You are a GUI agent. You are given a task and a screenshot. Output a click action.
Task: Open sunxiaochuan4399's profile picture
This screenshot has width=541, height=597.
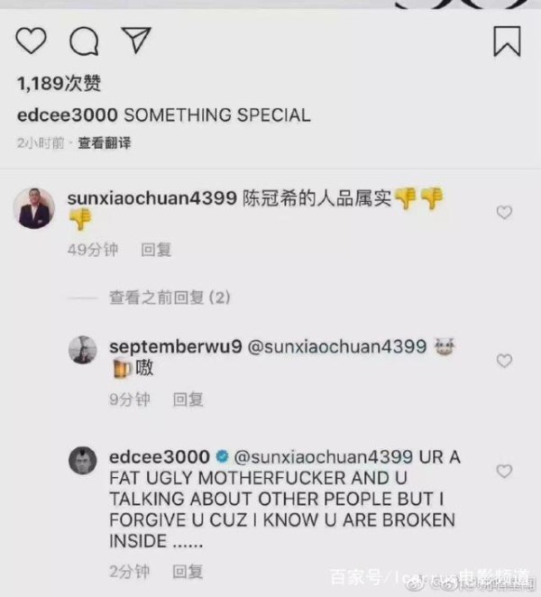(x=34, y=208)
